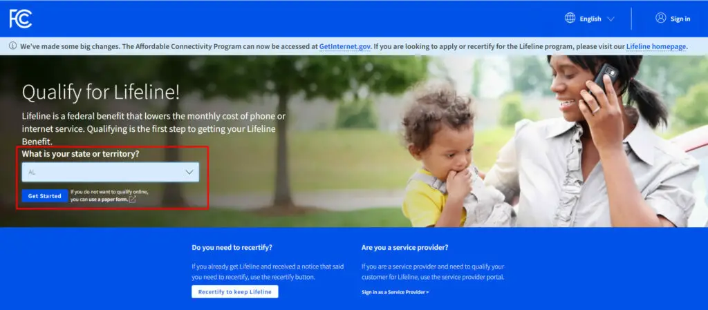
Task: Open the Lifeline homepage link
Action: 656,46
